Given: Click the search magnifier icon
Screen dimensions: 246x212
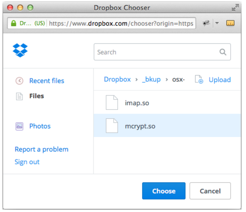Looking at the screenshot, I should point(223,52).
